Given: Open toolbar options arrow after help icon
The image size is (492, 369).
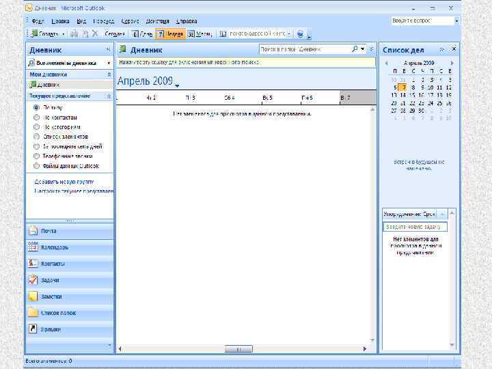Looking at the screenshot, I should coord(309,38).
